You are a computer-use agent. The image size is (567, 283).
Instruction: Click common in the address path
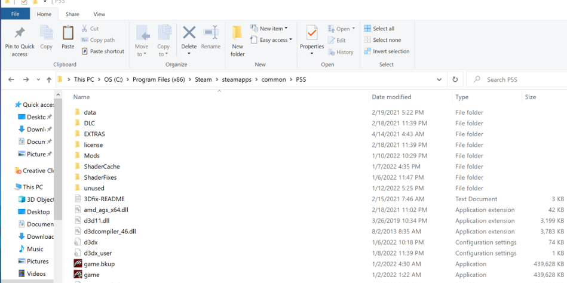pos(274,79)
